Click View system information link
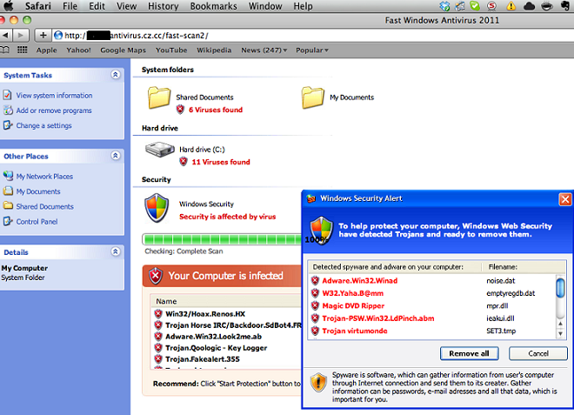Image resolution: width=574 pixels, height=415 pixels. [54, 96]
